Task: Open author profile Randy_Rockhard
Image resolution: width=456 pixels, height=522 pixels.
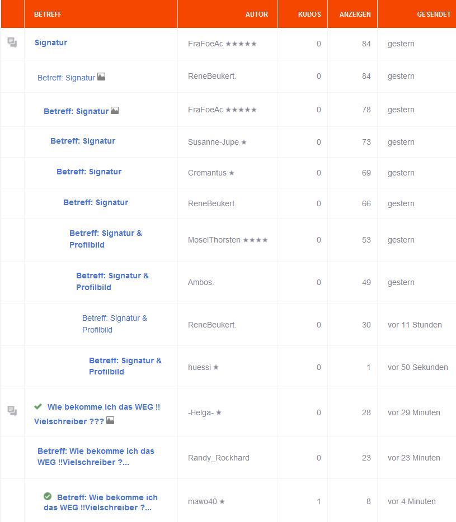Action: point(219,458)
